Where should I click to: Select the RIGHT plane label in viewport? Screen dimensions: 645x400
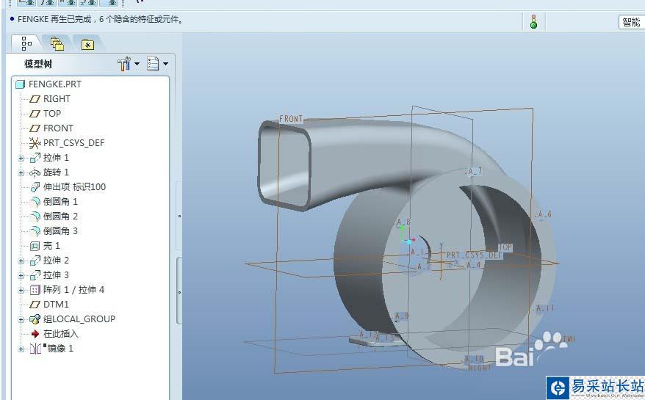tap(480, 367)
